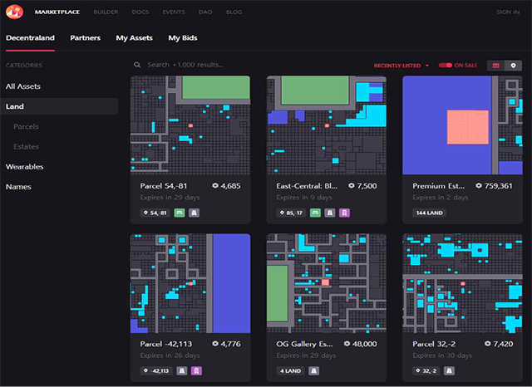
Task: Open Premium Estate map thumbnail
Action: click(x=462, y=125)
